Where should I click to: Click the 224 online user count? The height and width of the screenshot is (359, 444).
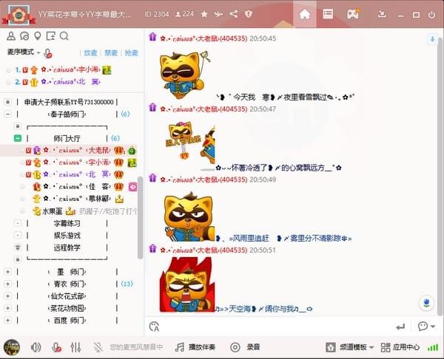[x=184, y=14]
